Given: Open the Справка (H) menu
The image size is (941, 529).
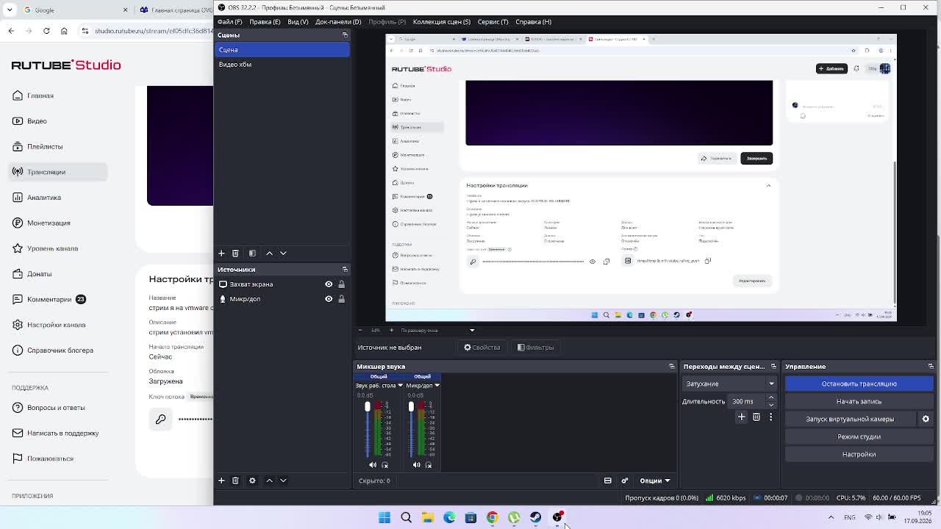Looking at the screenshot, I should (x=534, y=22).
